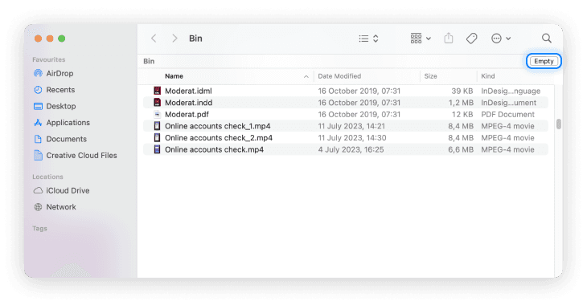Click the AirDrop sidebar icon
The image size is (587, 305).
coord(38,73)
